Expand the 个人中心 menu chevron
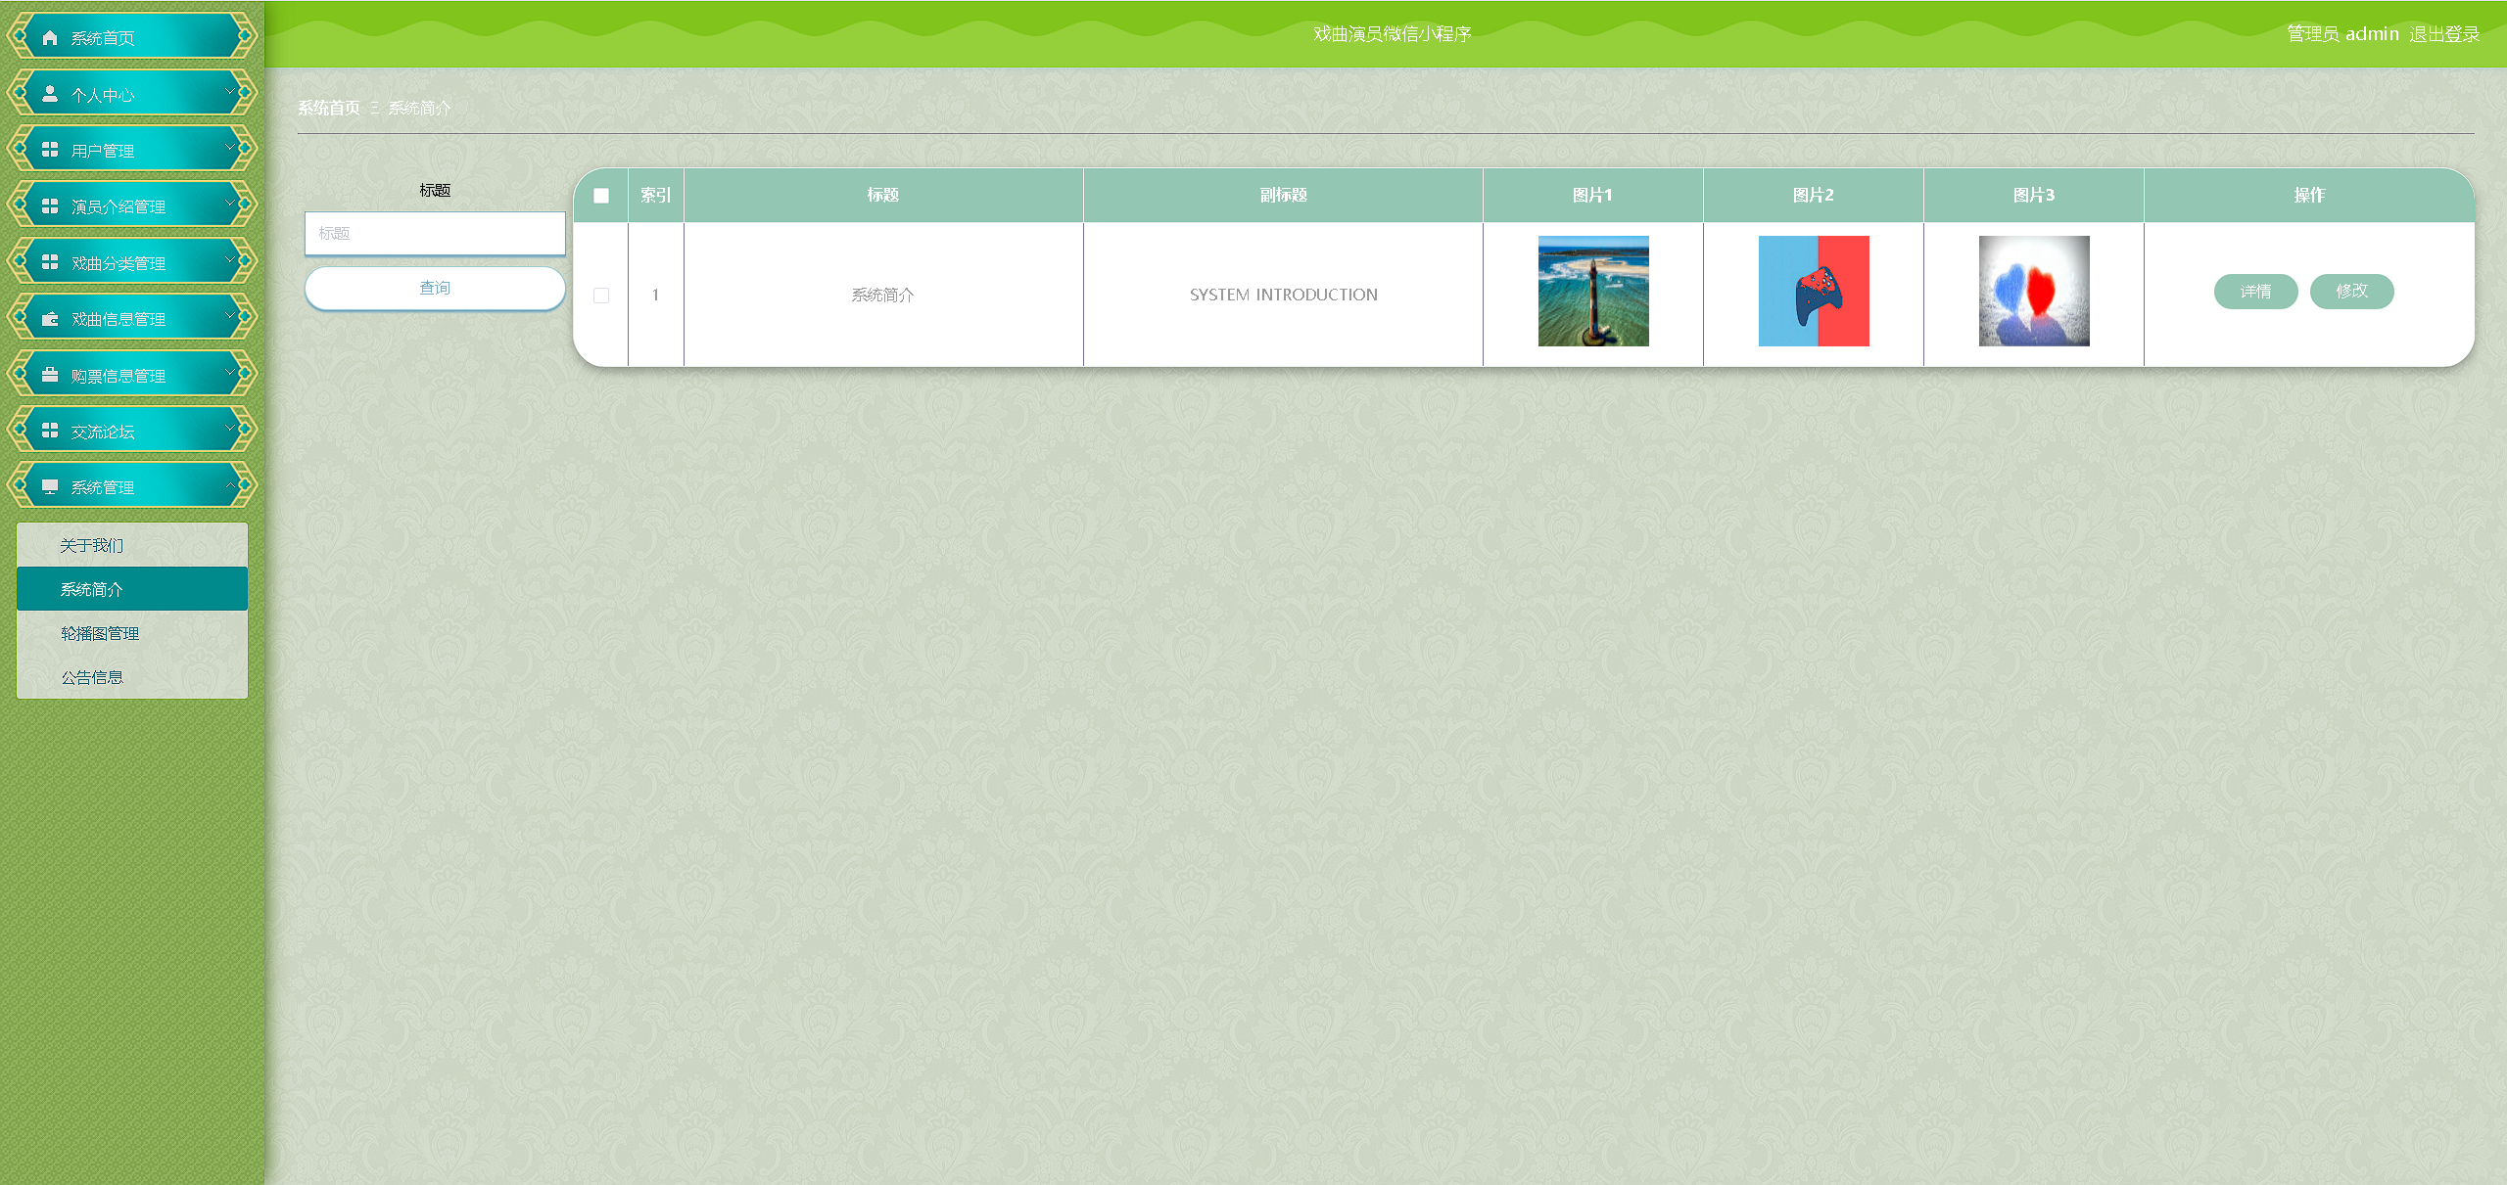This screenshot has height=1185, width=2507. [x=230, y=92]
